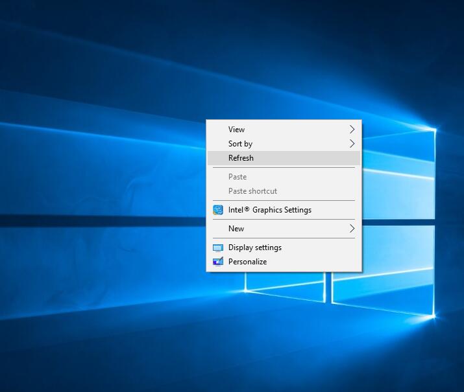464x392 pixels.
Task: Open the New submenu entry
Action: (x=284, y=228)
